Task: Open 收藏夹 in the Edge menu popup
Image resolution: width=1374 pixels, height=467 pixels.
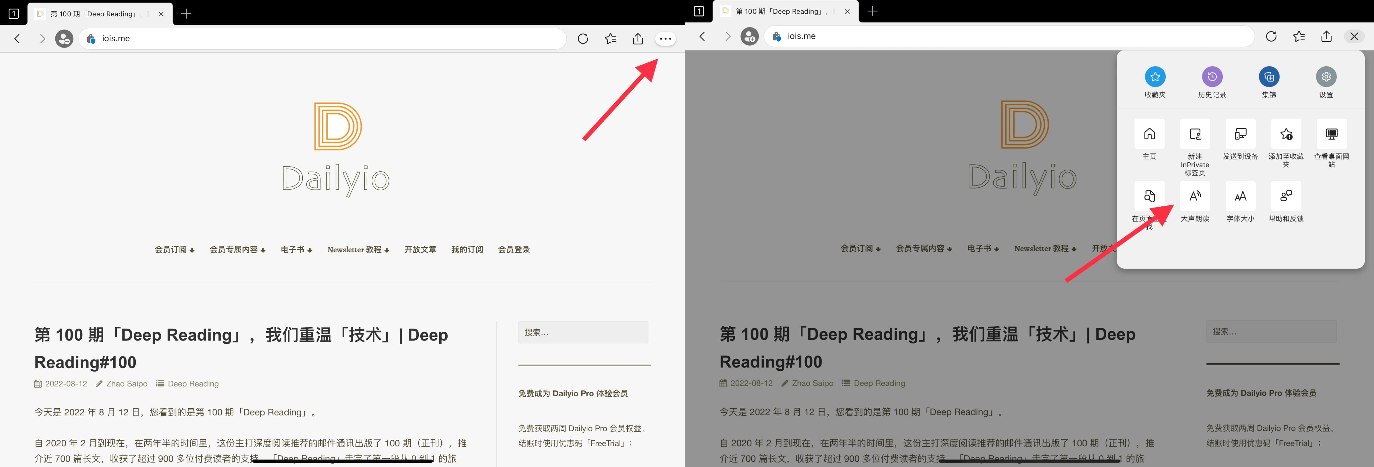Action: (x=1155, y=83)
